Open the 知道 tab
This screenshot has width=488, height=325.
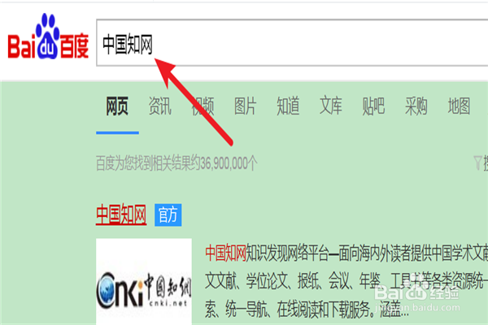pos(288,106)
